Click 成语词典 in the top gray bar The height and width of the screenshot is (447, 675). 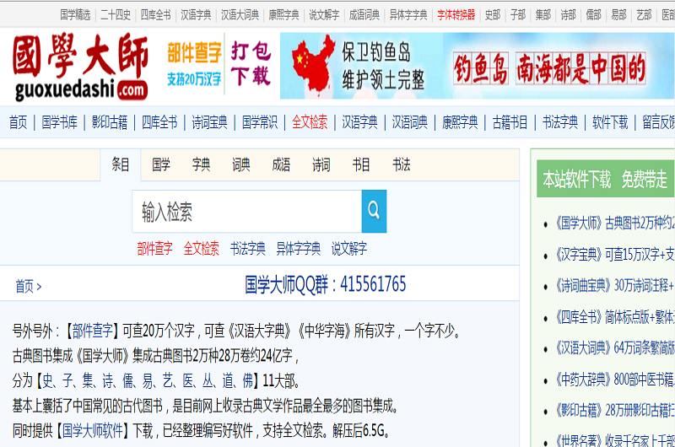coord(364,15)
